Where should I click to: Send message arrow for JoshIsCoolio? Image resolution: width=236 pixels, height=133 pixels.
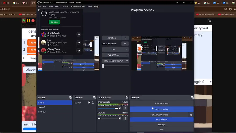coord(79,34)
